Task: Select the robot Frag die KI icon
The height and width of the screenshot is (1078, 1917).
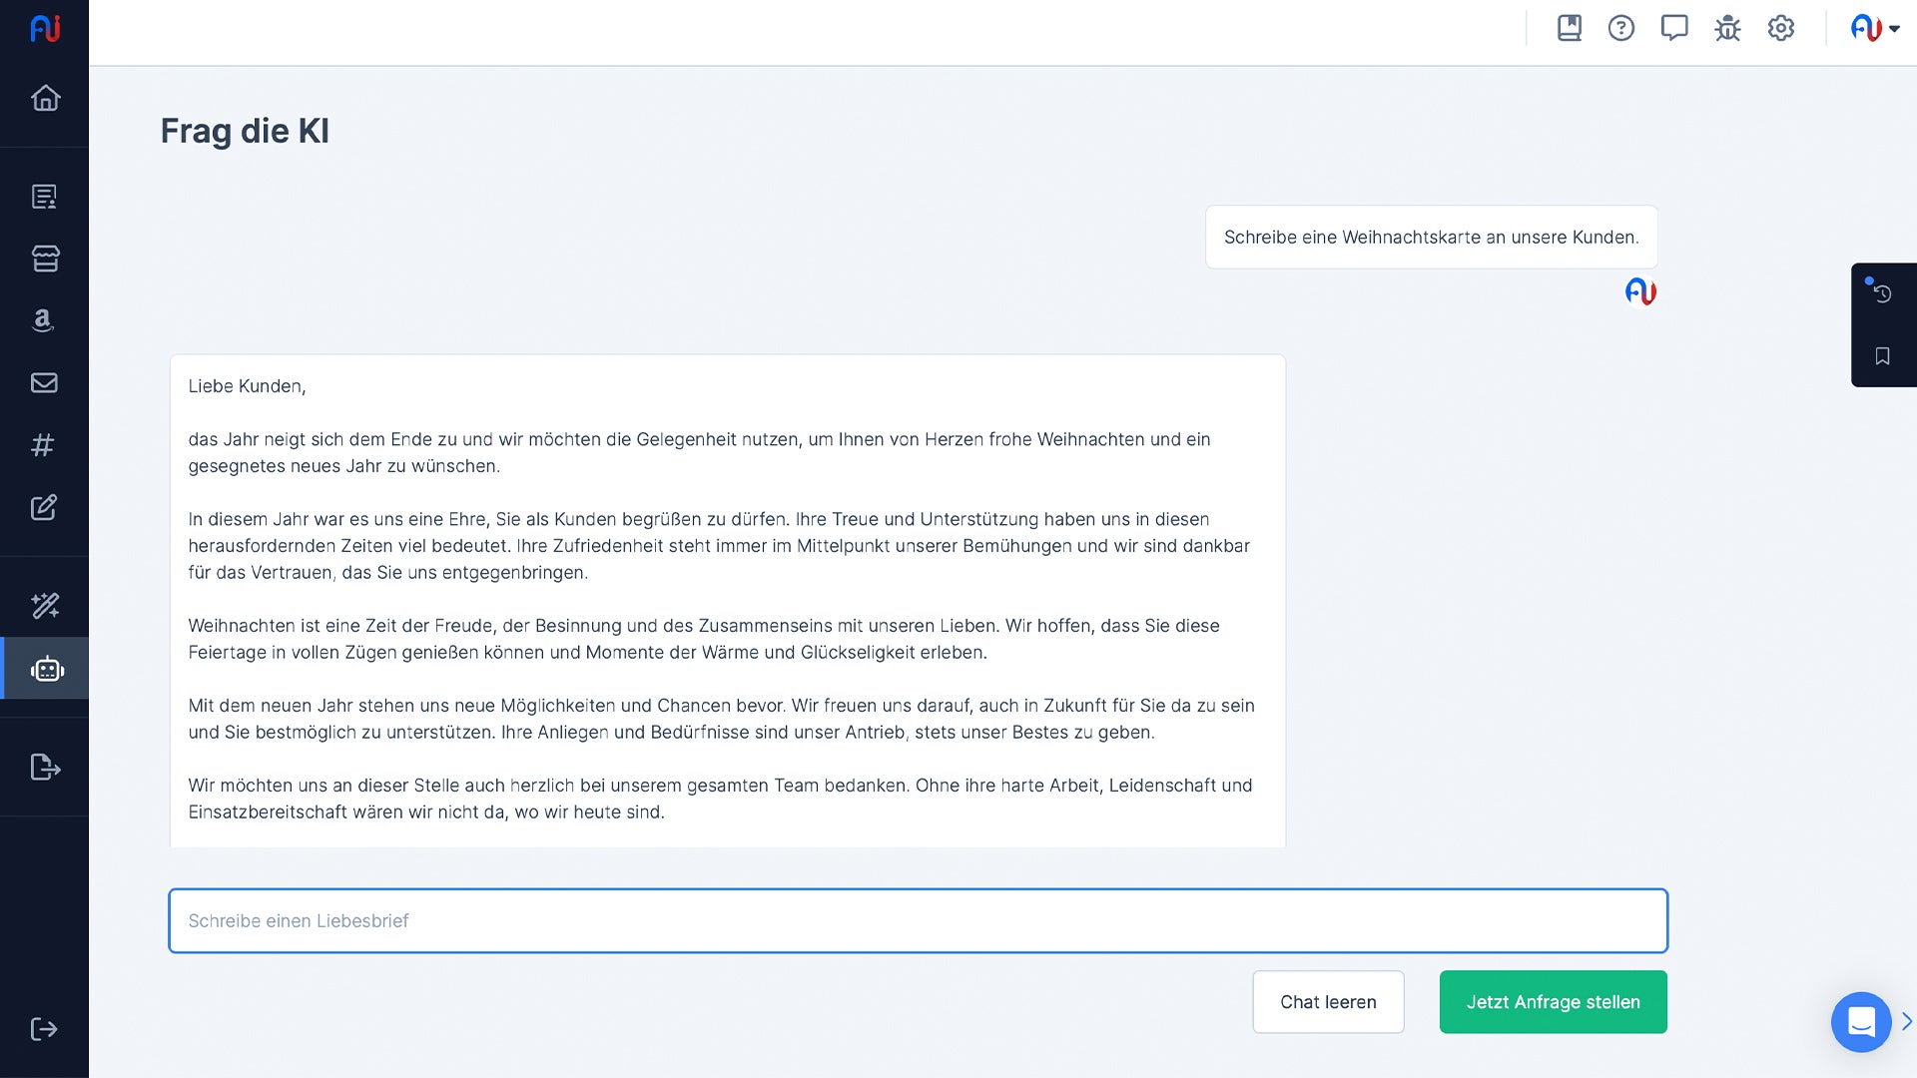Action: click(45, 669)
